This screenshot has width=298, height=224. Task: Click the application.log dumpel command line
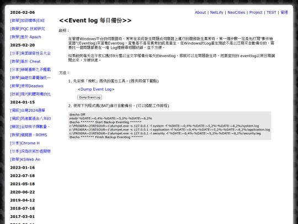point(170,129)
